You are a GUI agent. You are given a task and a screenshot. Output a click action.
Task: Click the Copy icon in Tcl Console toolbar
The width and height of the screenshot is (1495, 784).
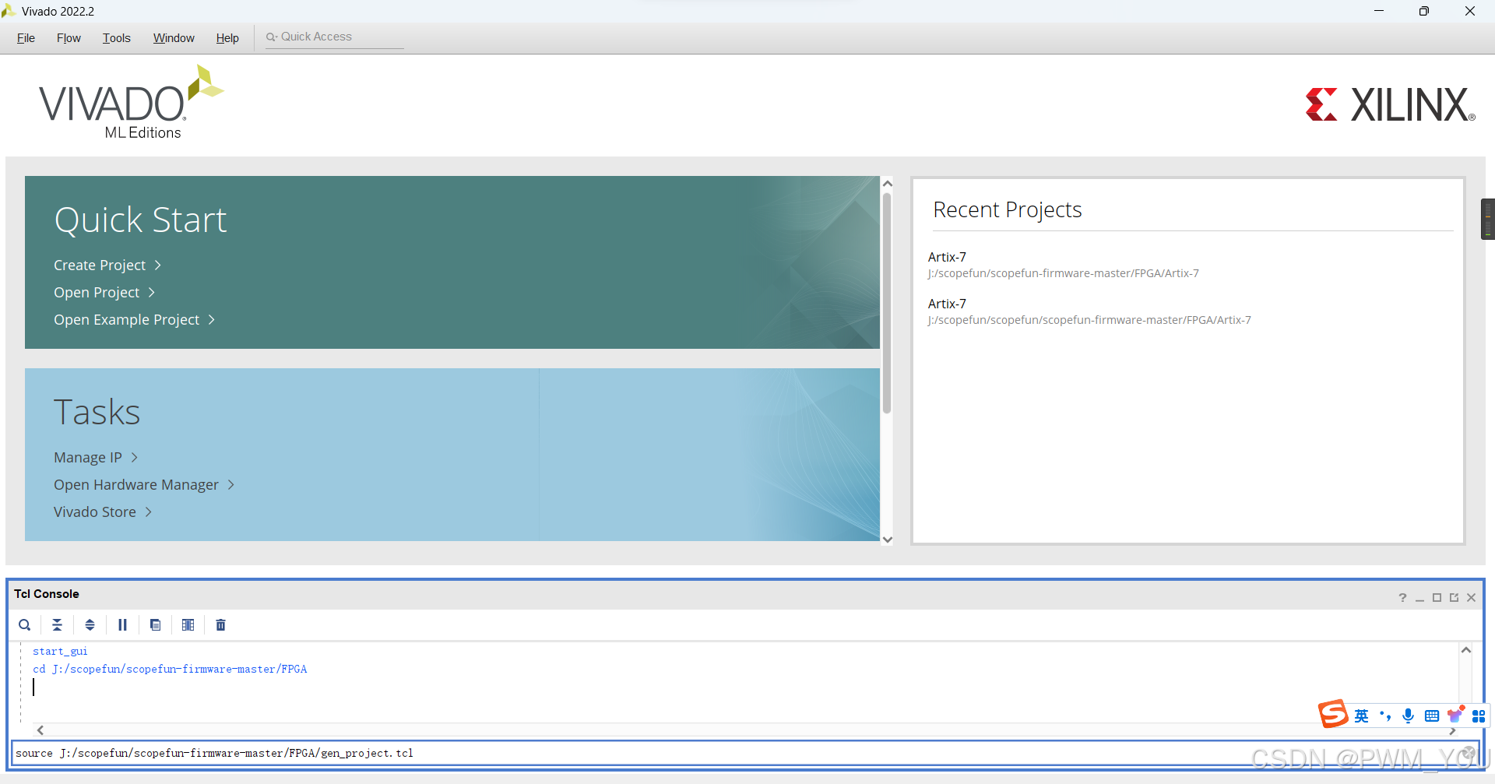click(156, 624)
